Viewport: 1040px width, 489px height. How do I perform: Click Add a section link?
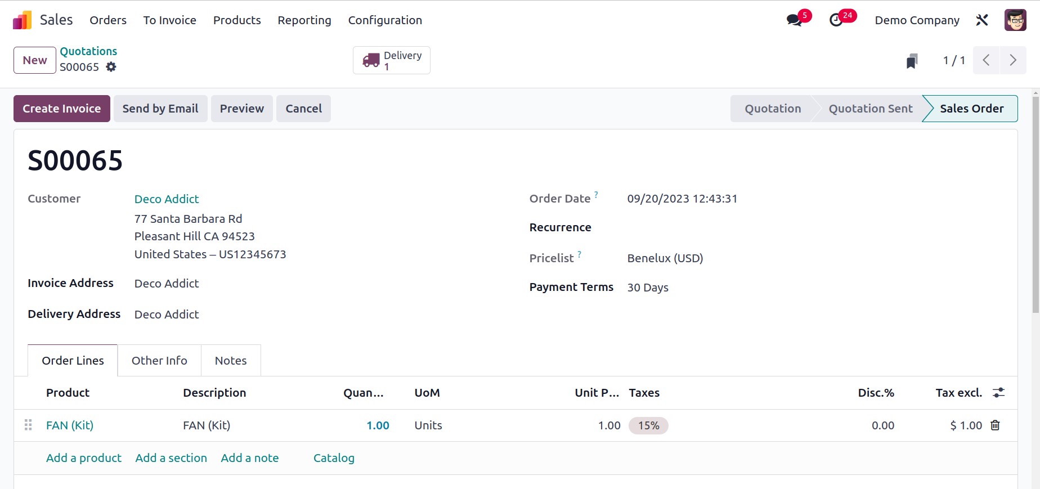[171, 458]
